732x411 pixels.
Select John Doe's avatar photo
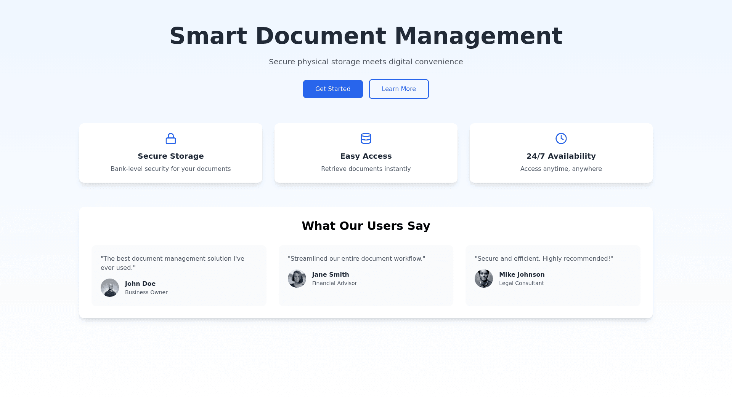click(110, 288)
